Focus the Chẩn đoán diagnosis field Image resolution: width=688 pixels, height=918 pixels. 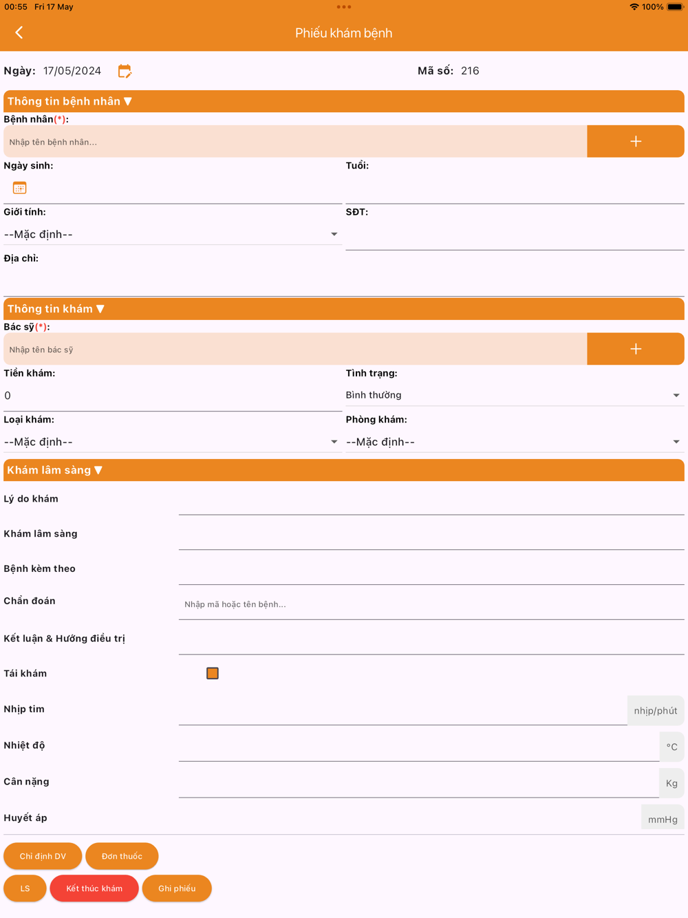(x=431, y=604)
